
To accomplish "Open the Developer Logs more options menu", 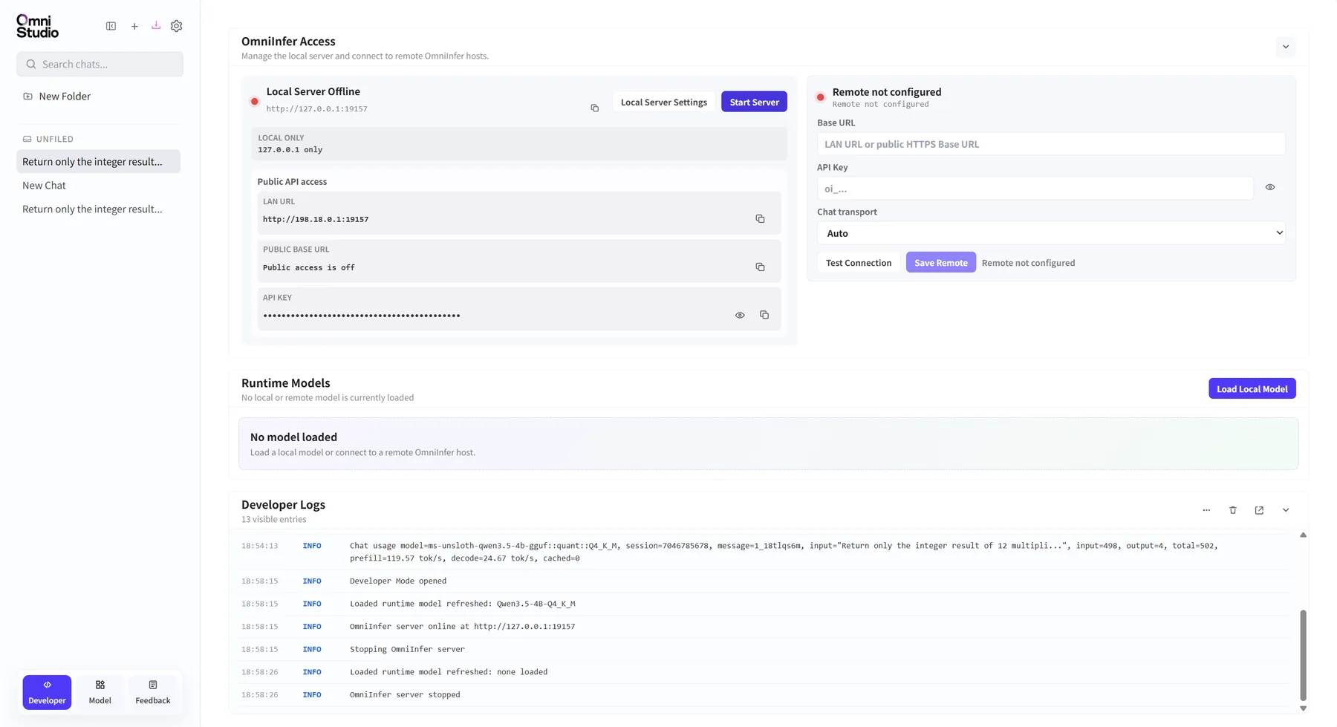I will coord(1206,510).
